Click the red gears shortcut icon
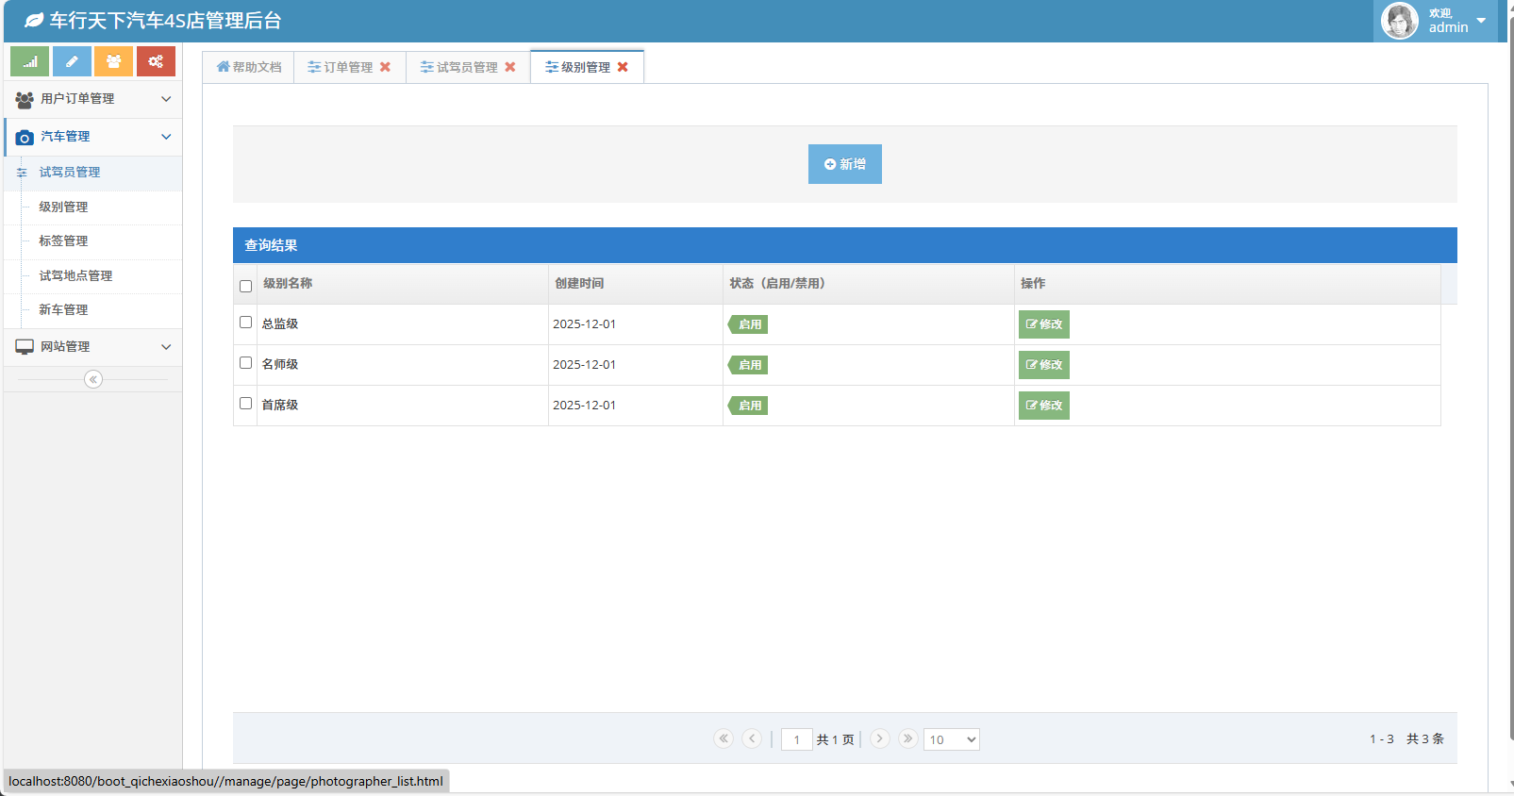This screenshot has height=796, width=1514. [x=156, y=61]
